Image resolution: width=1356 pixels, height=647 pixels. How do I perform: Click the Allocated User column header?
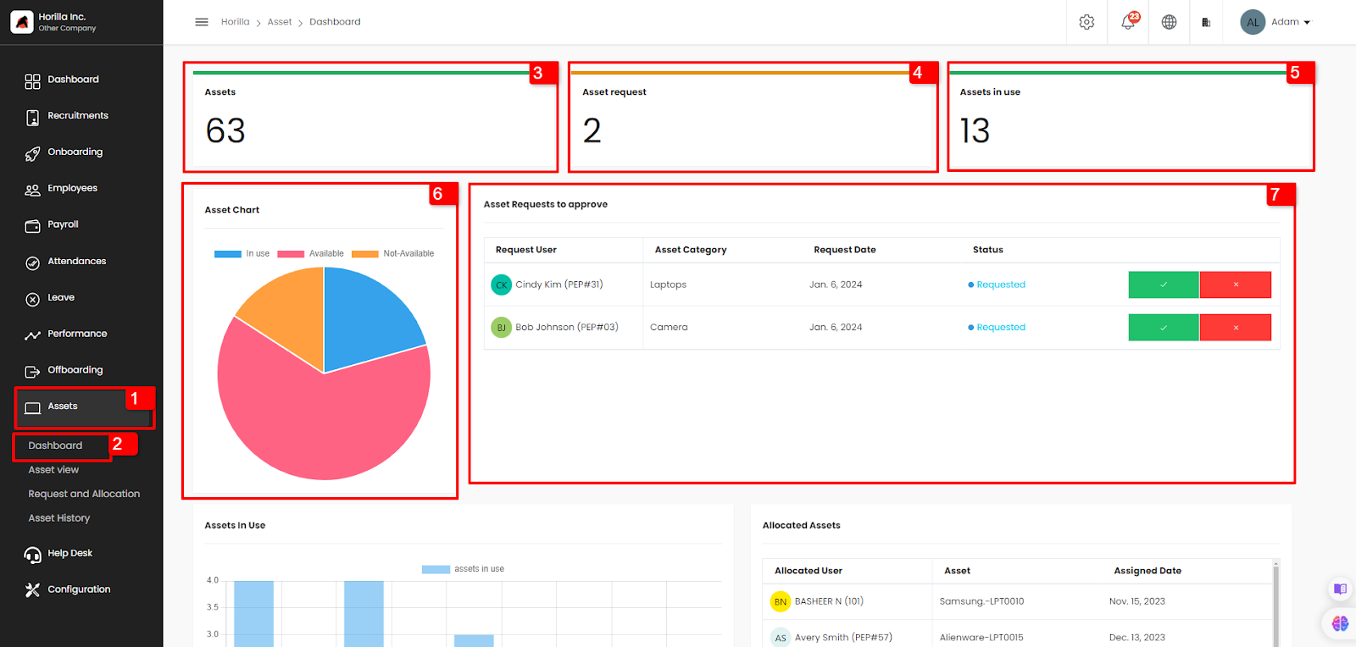click(809, 572)
